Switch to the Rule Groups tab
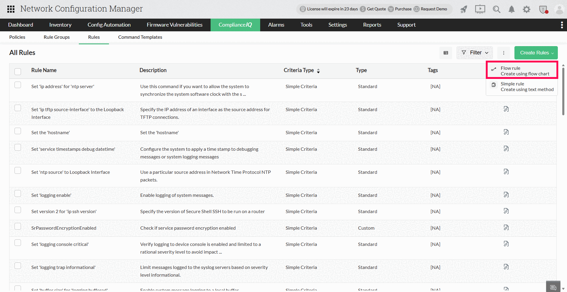The image size is (567, 292). coord(57,37)
